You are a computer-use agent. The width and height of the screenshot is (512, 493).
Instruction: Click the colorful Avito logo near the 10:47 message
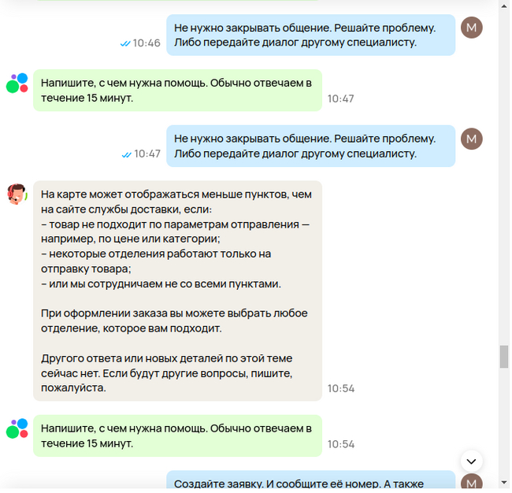click(x=17, y=83)
